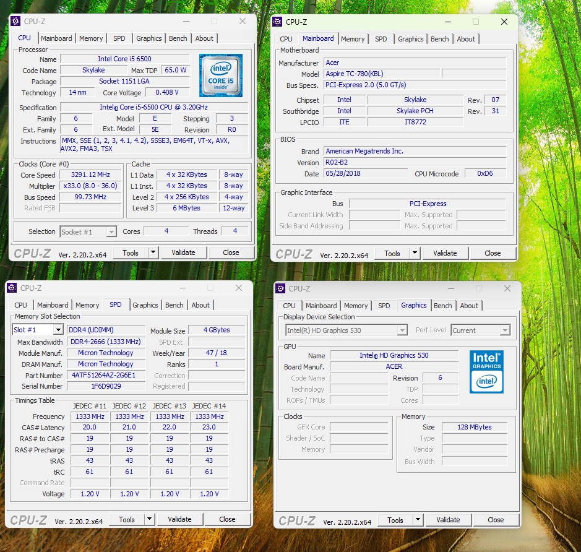Click GPU Name field Intel HD Graphics 530
The width and height of the screenshot is (581, 552).
tap(394, 355)
